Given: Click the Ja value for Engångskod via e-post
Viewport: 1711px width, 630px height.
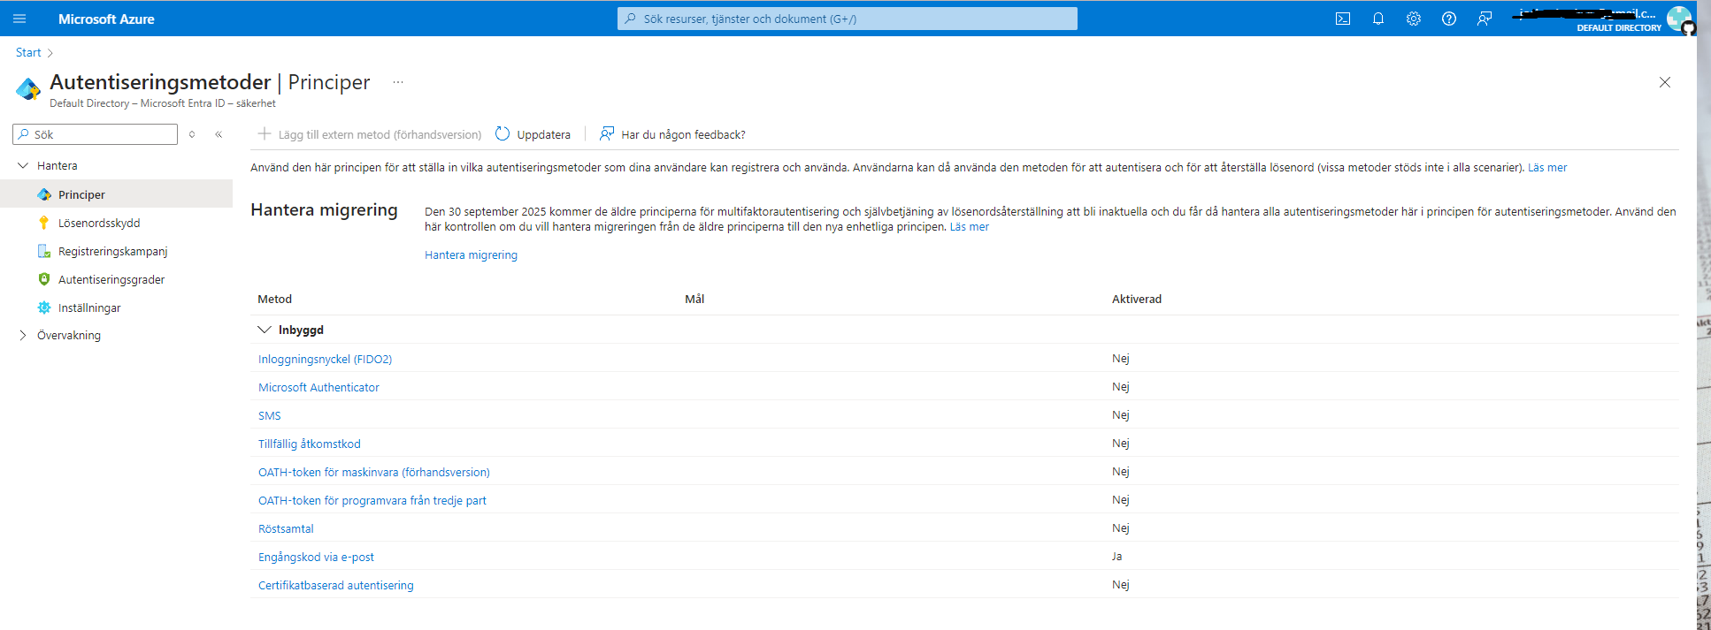Looking at the screenshot, I should pyautogui.click(x=1117, y=556).
